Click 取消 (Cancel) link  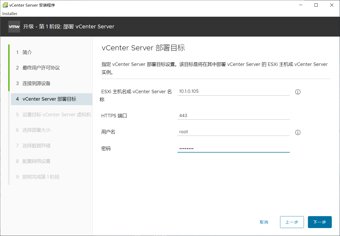[264, 222]
